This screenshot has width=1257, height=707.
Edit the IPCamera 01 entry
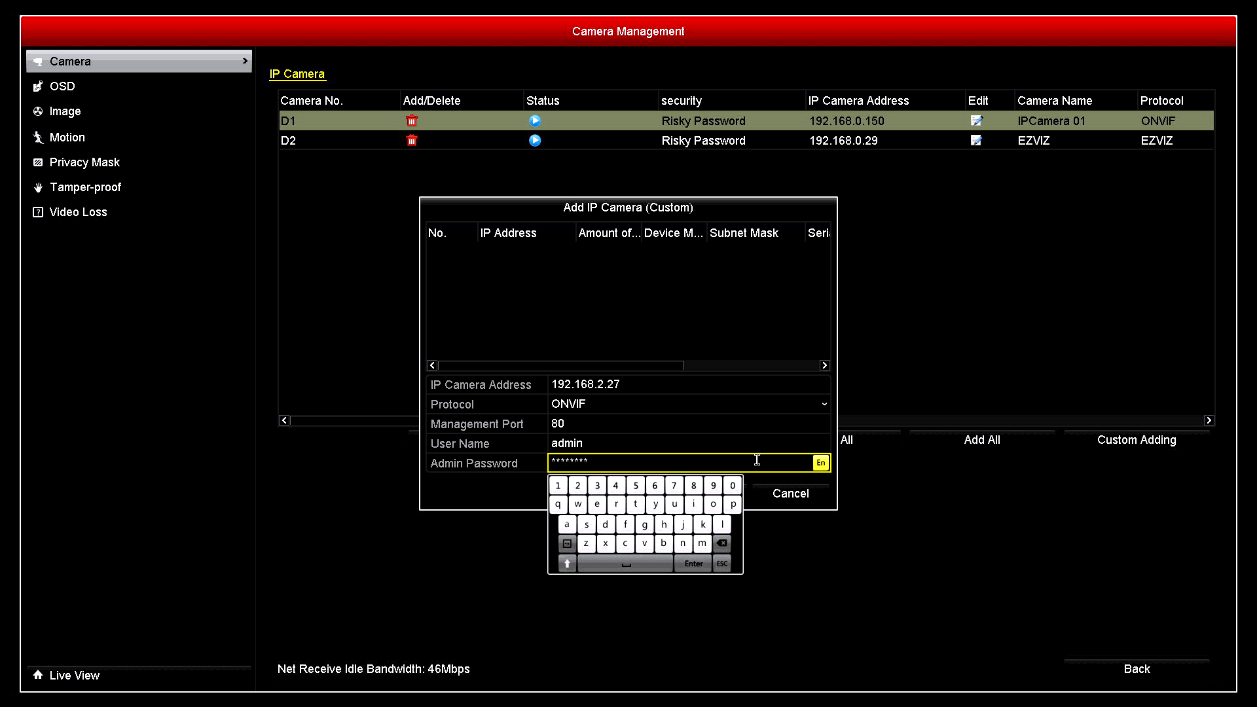click(976, 120)
